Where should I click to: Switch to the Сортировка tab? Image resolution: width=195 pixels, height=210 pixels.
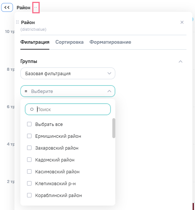click(x=69, y=42)
